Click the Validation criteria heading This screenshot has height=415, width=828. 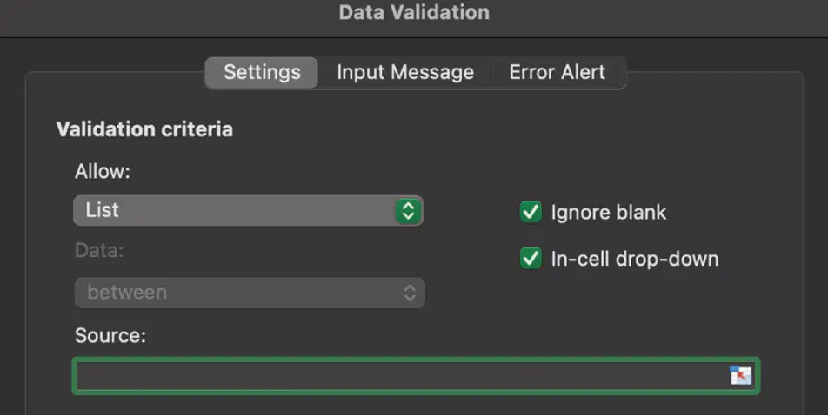click(x=144, y=129)
